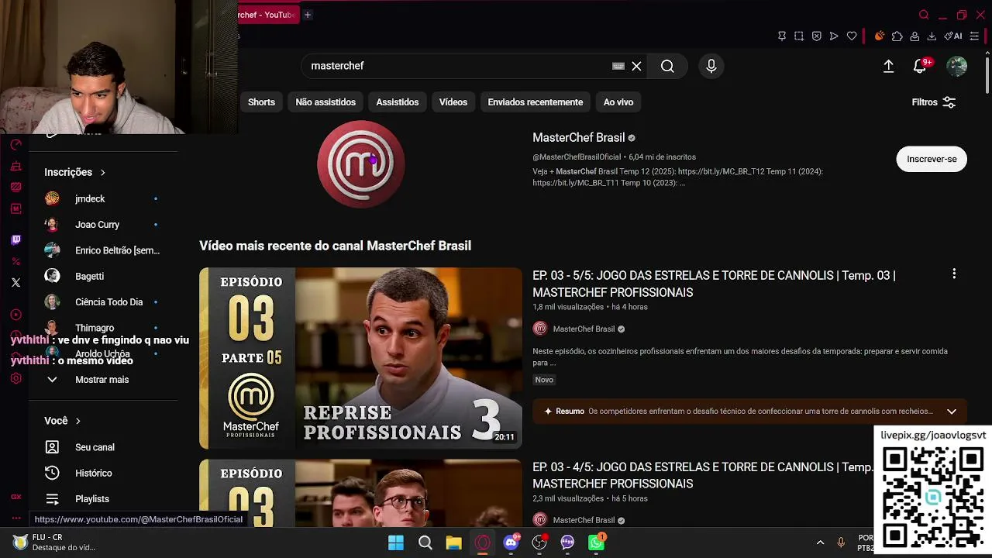This screenshot has height=558, width=992.
Task: Open the on-screen keyboard in search box
Action: pos(618,66)
